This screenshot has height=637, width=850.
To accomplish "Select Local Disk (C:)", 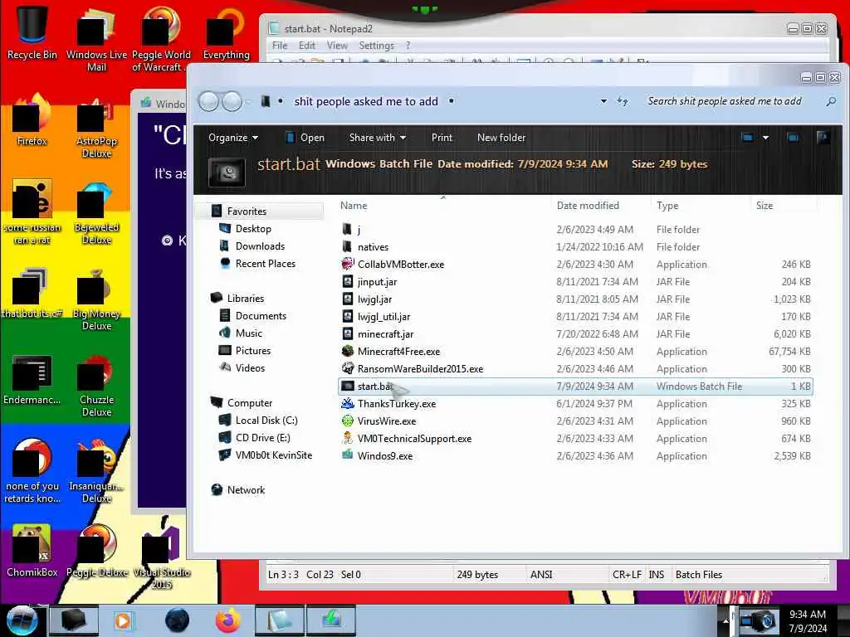I will coord(266,421).
